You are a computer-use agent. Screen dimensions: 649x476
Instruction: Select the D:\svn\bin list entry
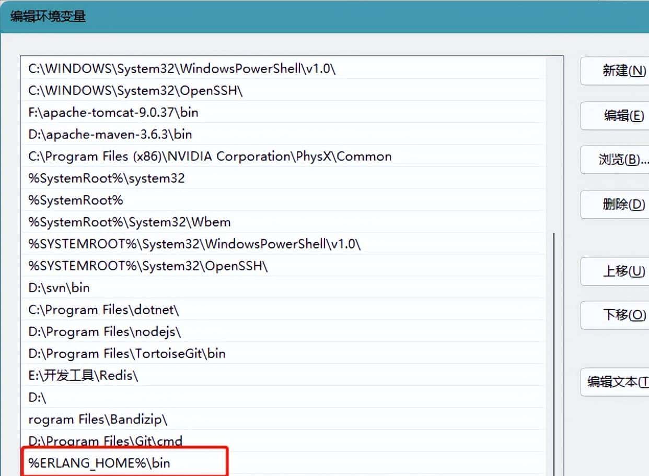point(59,288)
